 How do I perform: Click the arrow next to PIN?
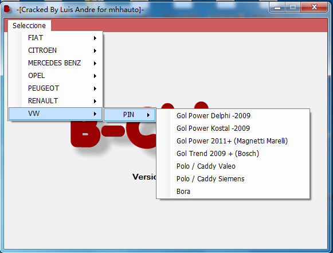[x=148, y=115]
